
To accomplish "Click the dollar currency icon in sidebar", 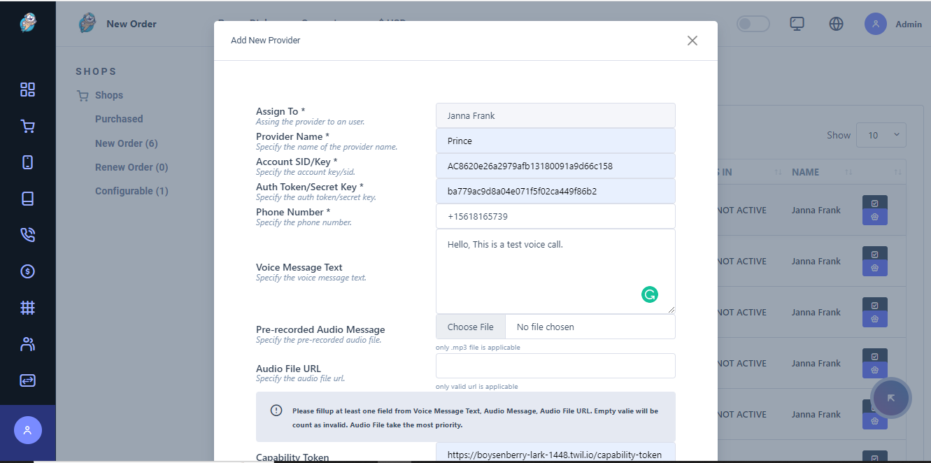I will point(27,271).
